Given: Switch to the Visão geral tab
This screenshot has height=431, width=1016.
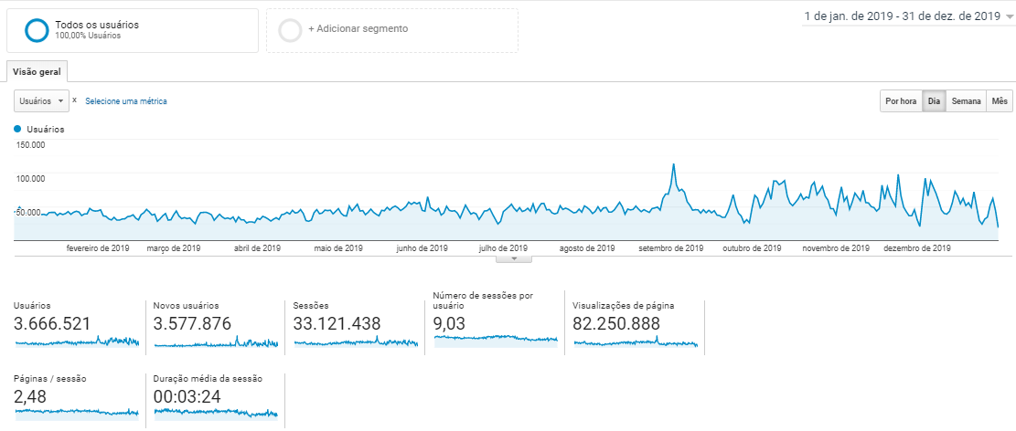Looking at the screenshot, I should (x=37, y=72).
